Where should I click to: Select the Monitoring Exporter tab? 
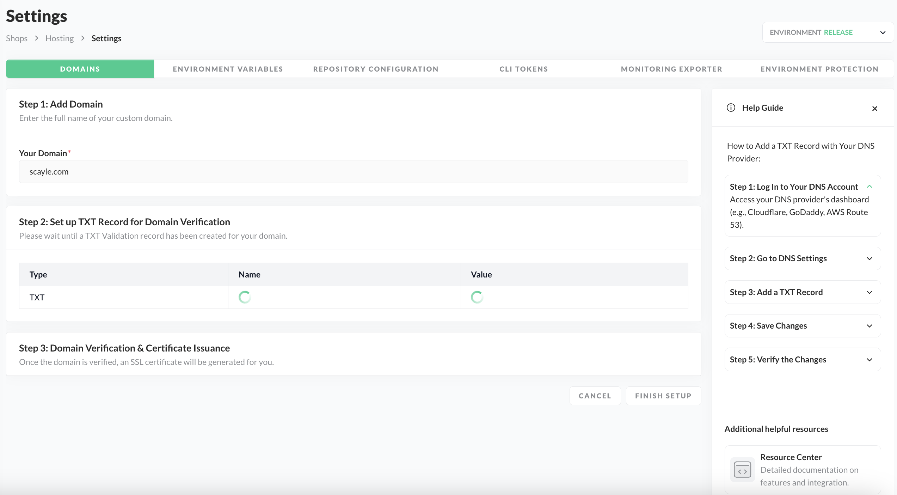tap(671, 69)
